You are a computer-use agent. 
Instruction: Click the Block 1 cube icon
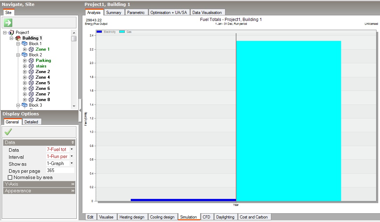(25, 43)
